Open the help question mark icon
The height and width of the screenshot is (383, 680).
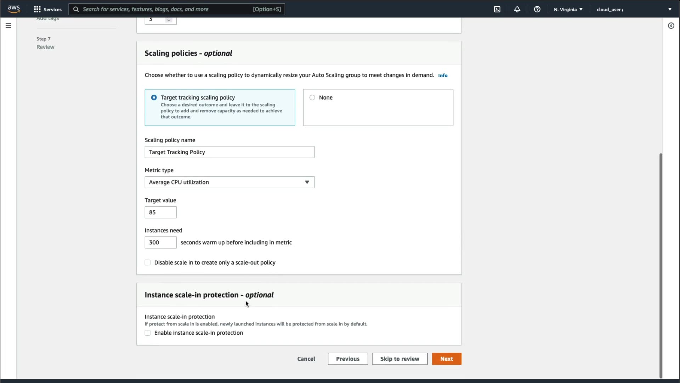pos(537,9)
